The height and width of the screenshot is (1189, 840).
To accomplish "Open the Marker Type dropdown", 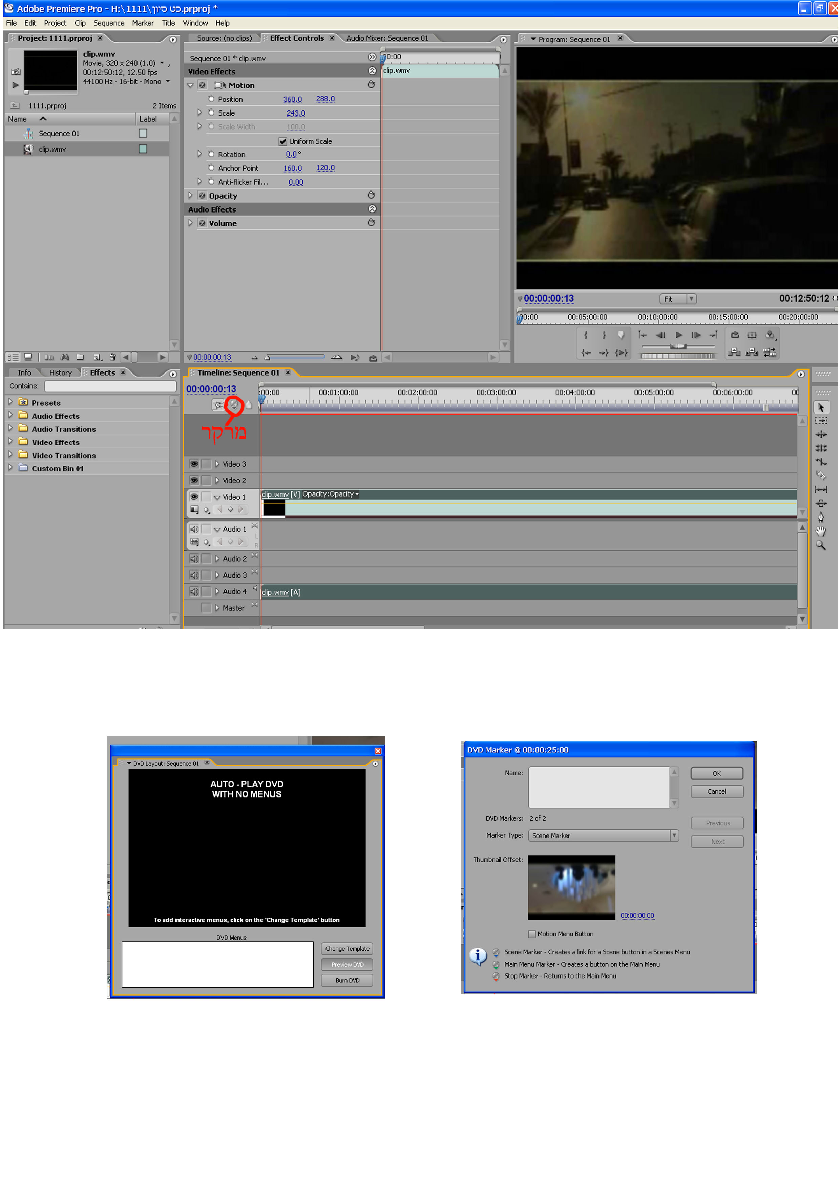I will tap(674, 835).
